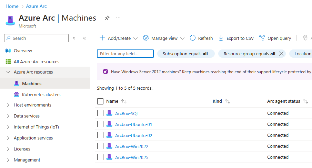
Task: Focus the sidebar Search box
Action: click(37, 38)
